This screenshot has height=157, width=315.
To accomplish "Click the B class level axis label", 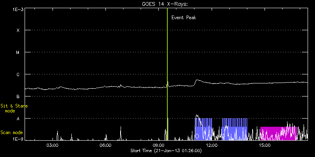I will [x=18, y=96].
